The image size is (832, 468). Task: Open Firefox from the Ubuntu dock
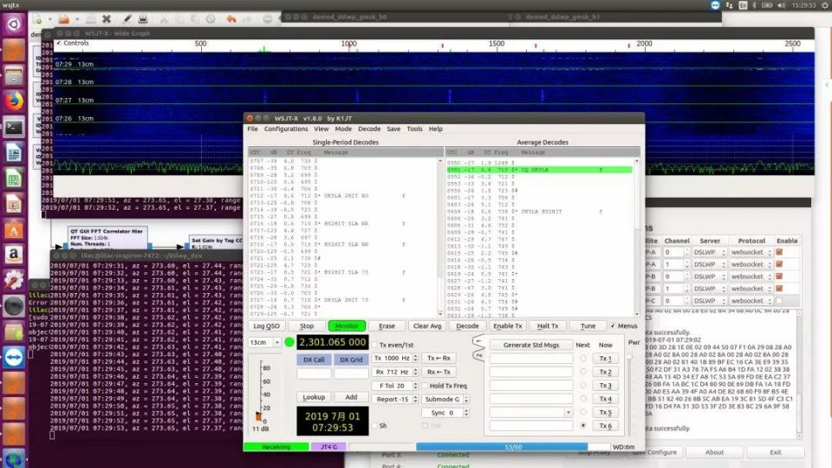(14, 101)
